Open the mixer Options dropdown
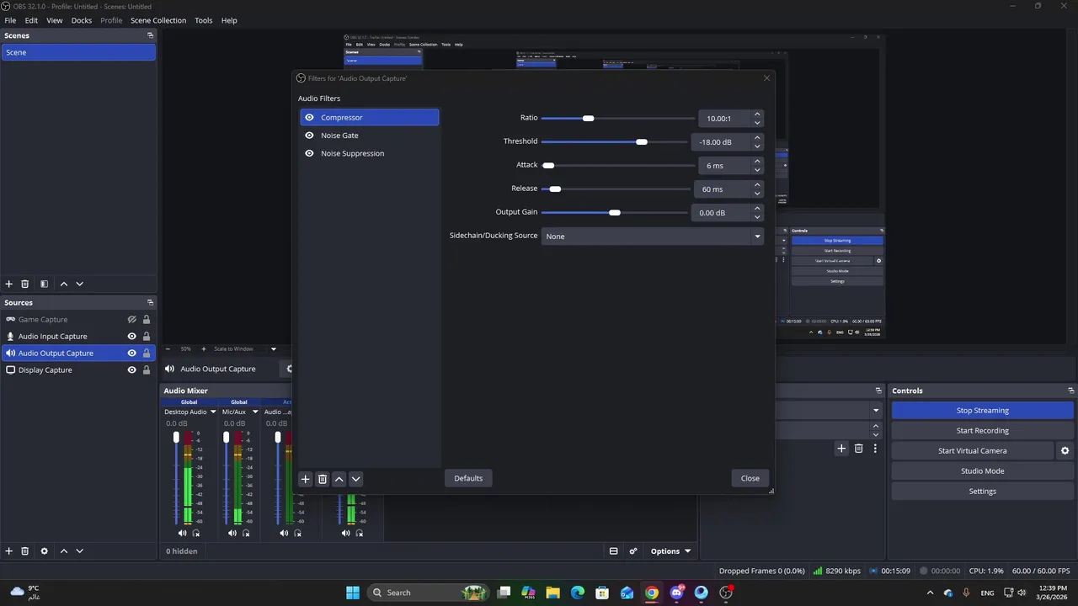Viewport: 1078px width, 606px height. point(670,551)
